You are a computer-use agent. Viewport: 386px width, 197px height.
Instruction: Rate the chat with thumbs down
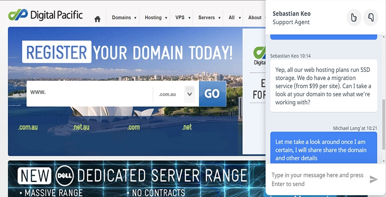click(371, 17)
